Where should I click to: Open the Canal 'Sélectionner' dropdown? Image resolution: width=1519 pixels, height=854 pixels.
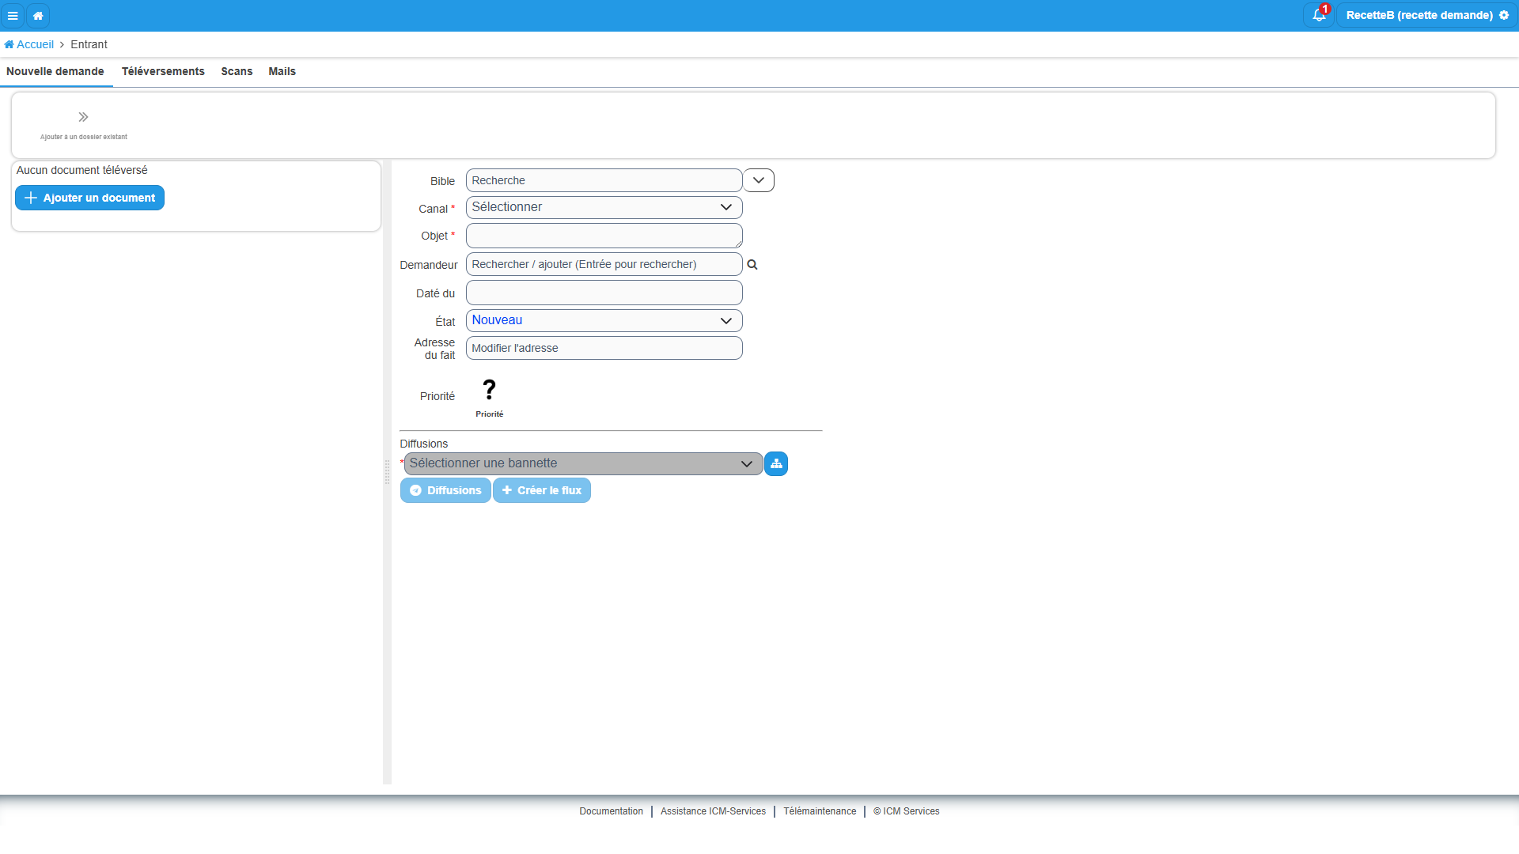pyautogui.click(x=604, y=207)
